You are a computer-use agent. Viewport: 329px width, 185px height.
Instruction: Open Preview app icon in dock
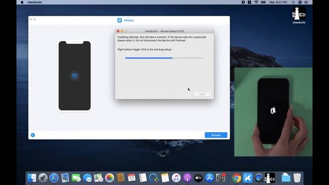point(65,178)
